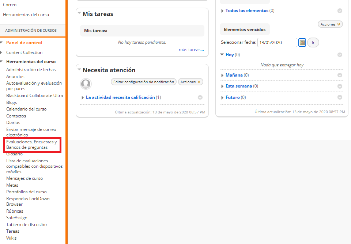The image size is (351, 244).
Task: Expand the Content Collection section
Action: pos(1,53)
